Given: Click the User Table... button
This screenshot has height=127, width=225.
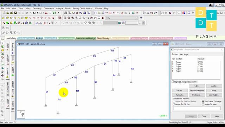Looking at the screenshot, I should pyautogui.click(x=214, y=95).
